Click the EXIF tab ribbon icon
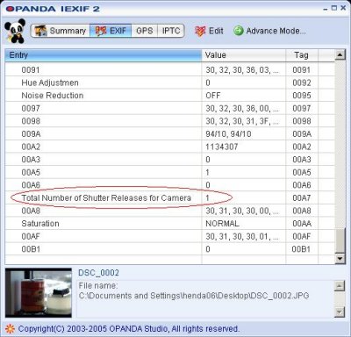Screen dimensions: 351x337 [101, 31]
